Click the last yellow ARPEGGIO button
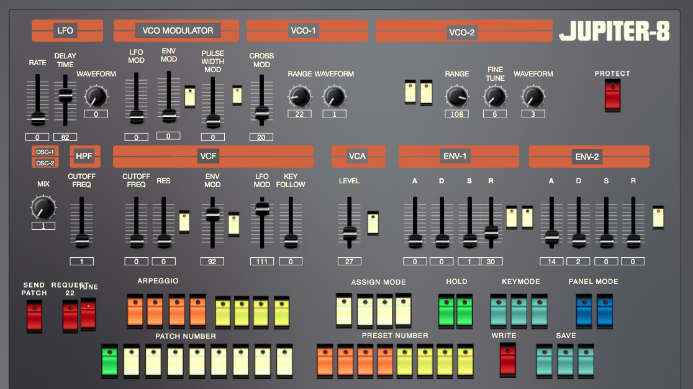The image size is (693, 389). 281,313
